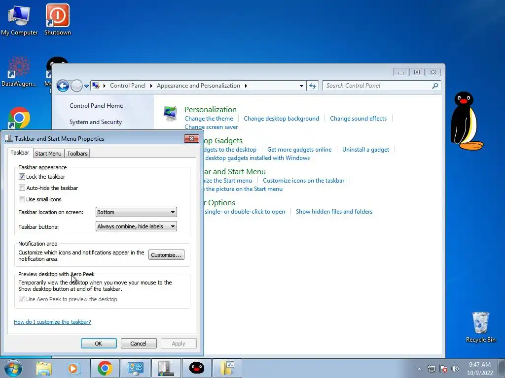
Task: Click Use Aero Peek to preview checkbox
Action: coord(22,299)
